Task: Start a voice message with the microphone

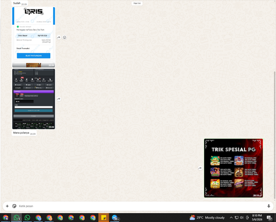Action: coord(269,206)
